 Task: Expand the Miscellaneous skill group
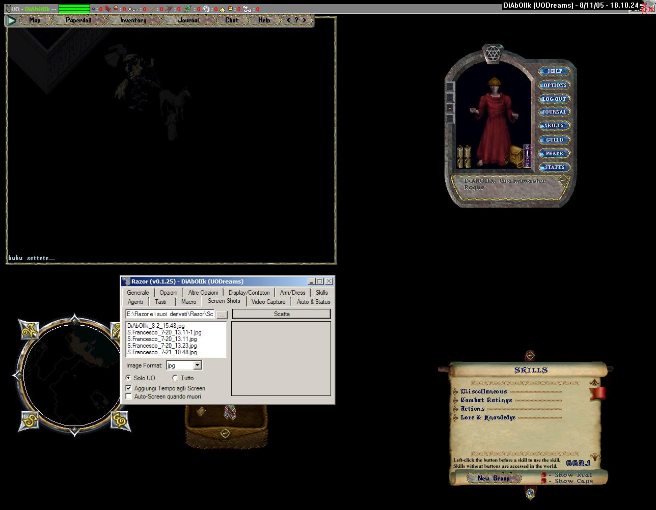pyautogui.click(x=455, y=392)
